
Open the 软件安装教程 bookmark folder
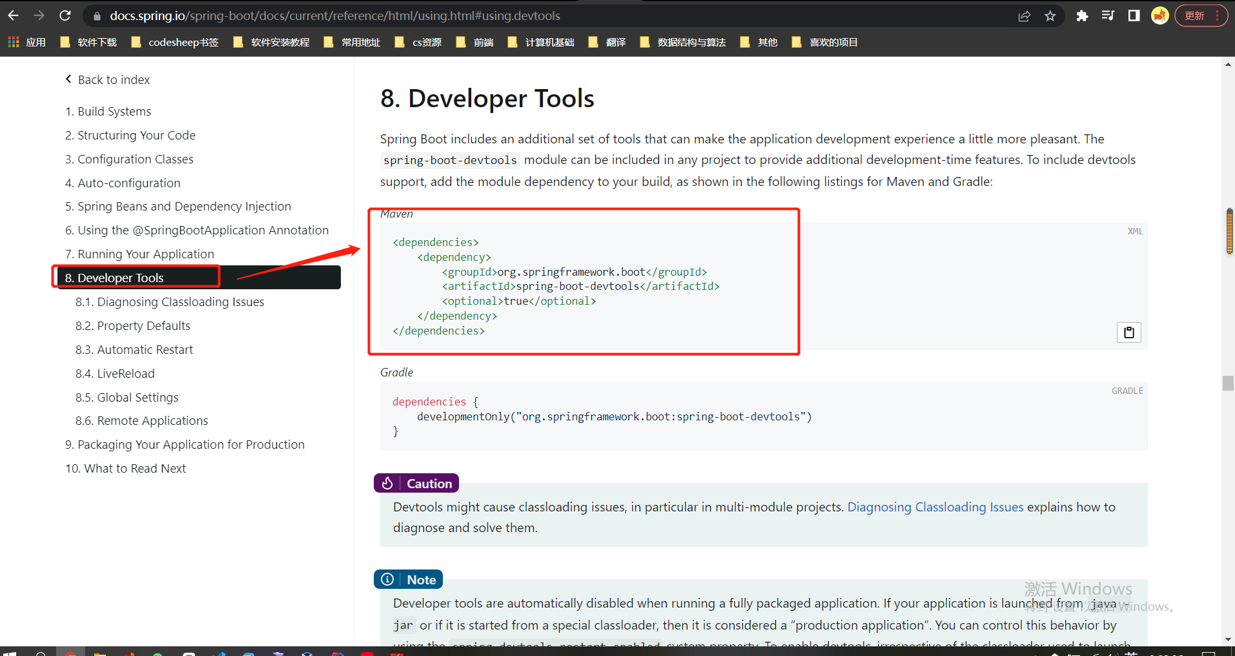272,43
